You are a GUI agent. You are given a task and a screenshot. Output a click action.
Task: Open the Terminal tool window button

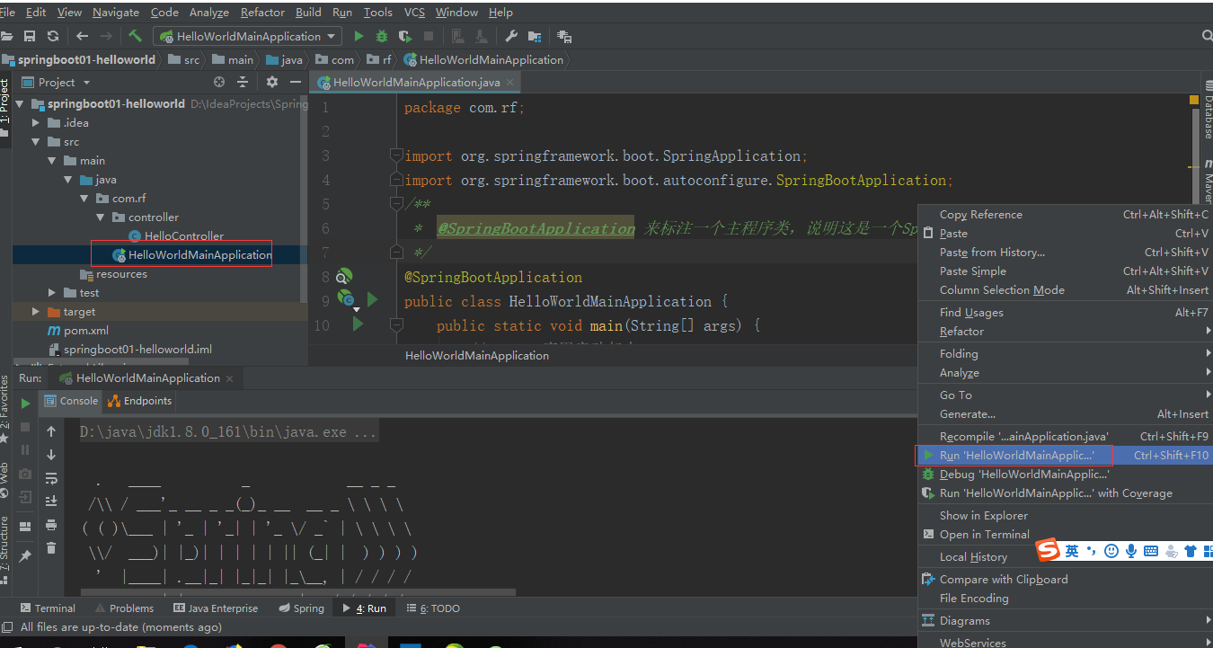[49, 608]
